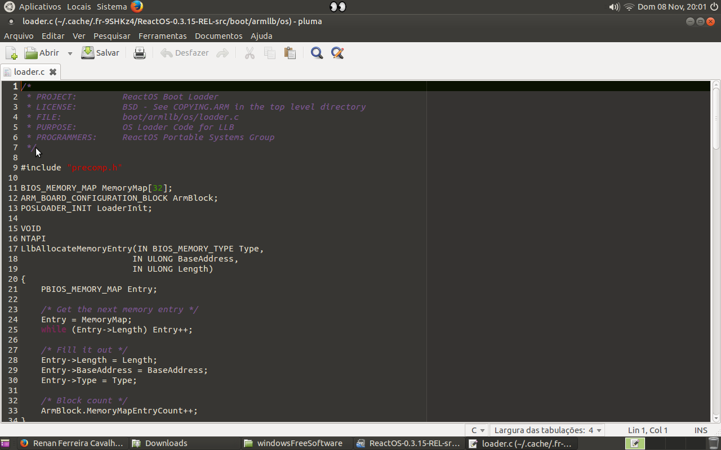Close the loader.c tab
The image size is (721, 450).
[53, 72]
